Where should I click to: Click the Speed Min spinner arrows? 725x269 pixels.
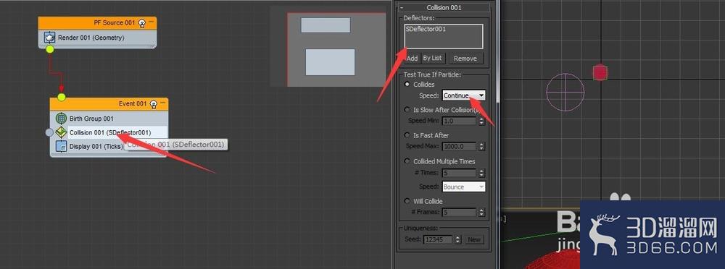tap(481, 121)
